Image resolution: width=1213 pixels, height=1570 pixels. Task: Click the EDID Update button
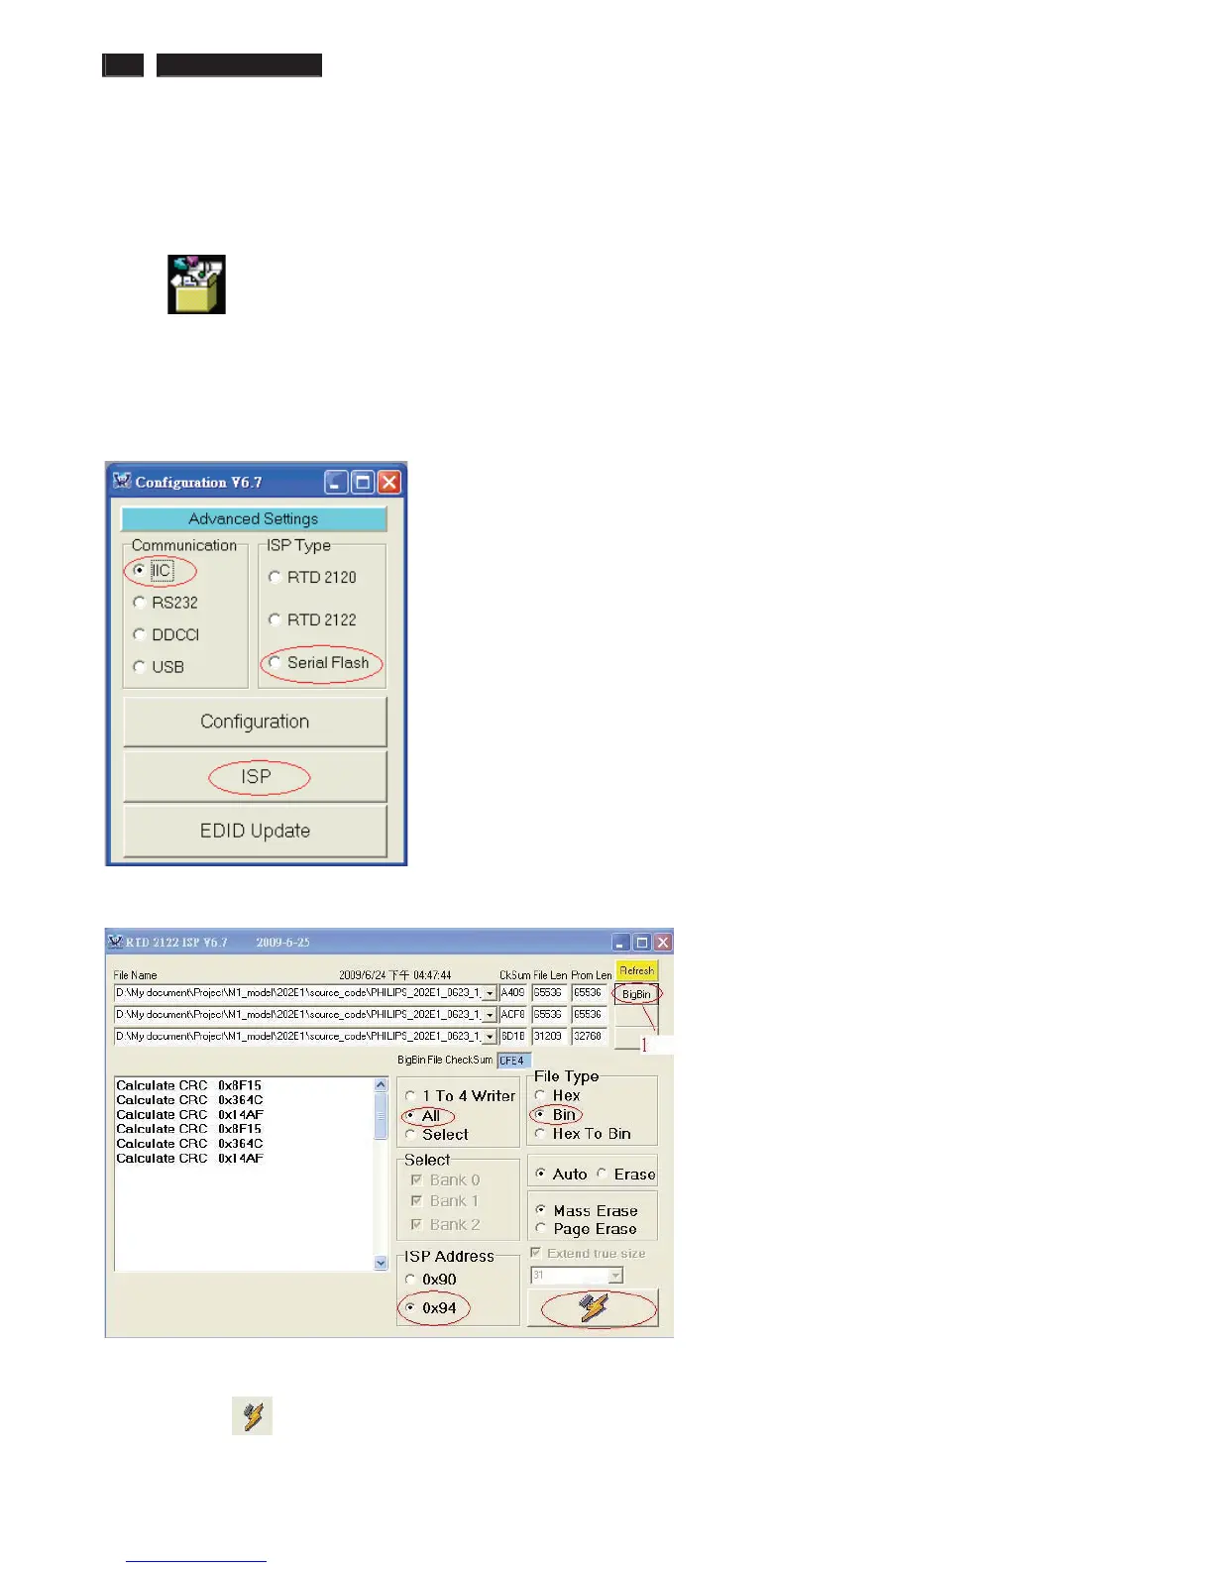(x=255, y=831)
